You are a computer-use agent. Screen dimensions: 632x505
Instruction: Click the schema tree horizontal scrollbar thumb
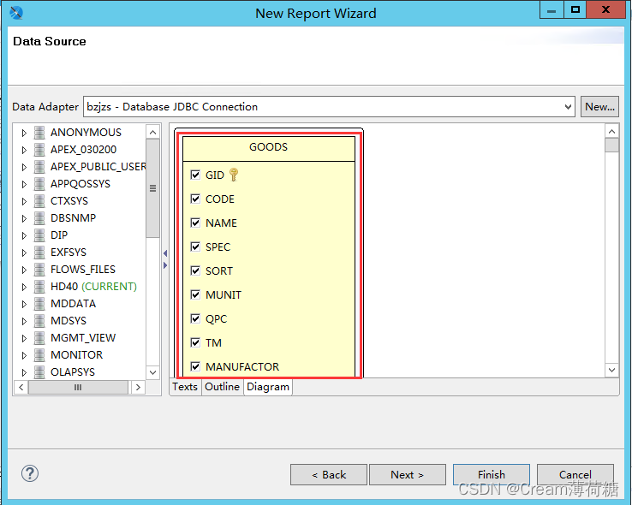(x=78, y=388)
